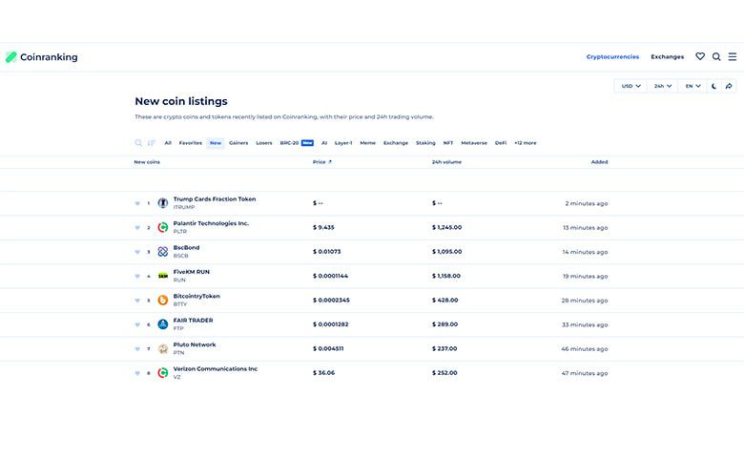Open the USD currency dropdown
This screenshot has width=744, height=458.
[x=631, y=86]
